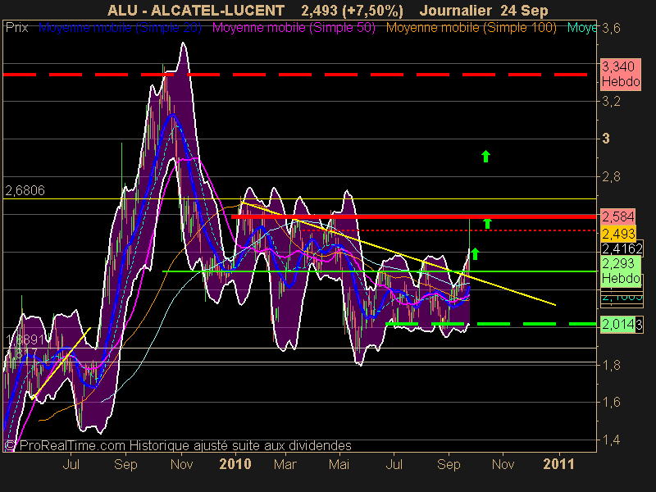The height and width of the screenshot is (492, 656).
Task: Click the 'Mai' date axis label
Action: (339, 464)
